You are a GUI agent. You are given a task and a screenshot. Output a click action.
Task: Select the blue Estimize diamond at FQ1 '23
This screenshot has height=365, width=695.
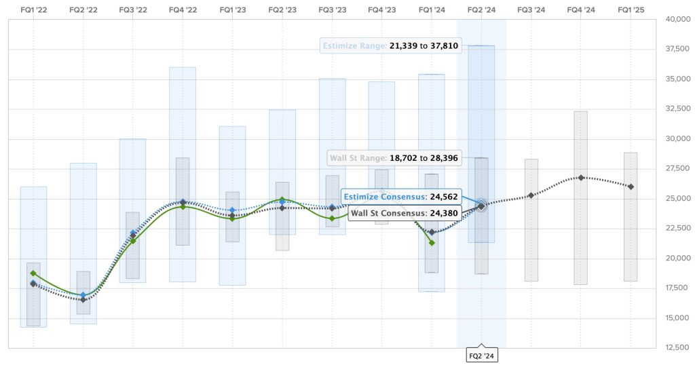(233, 210)
